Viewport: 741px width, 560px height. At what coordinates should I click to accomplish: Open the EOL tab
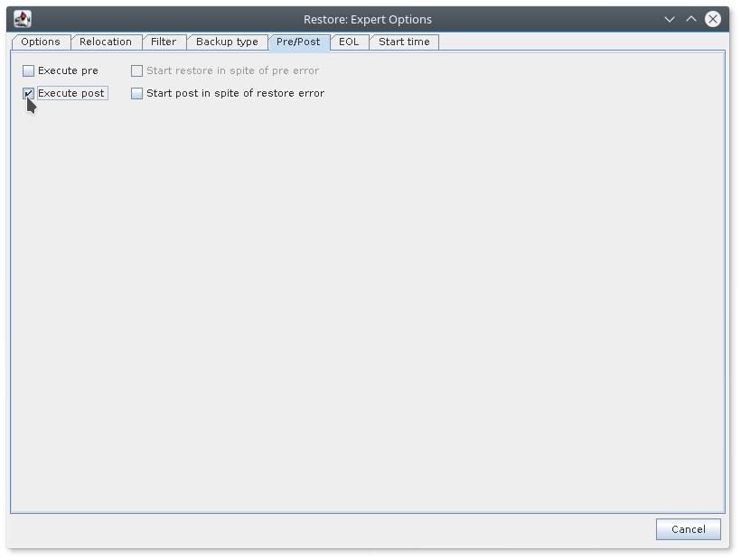click(349, 42)
